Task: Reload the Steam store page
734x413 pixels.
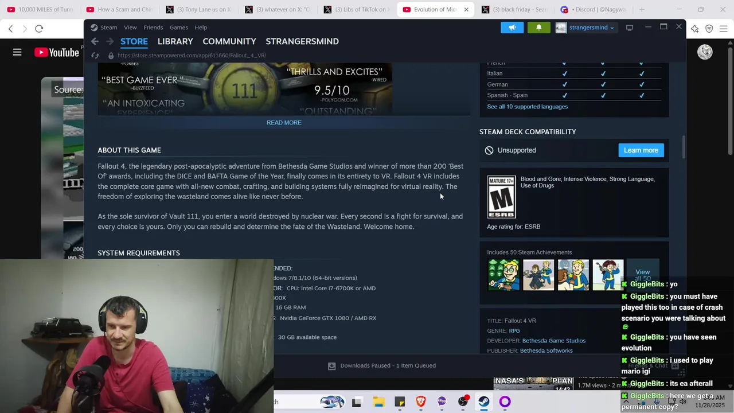Action: [x=95, y=56]
